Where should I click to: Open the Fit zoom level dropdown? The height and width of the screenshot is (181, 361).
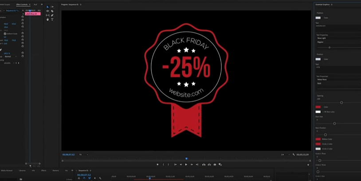(x=83, y=154)
